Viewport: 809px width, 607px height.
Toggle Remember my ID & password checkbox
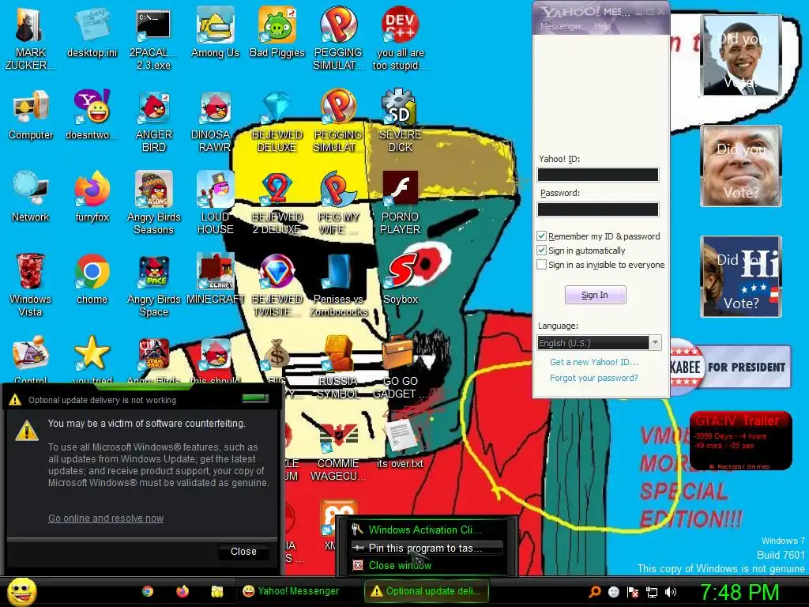(541, 236)
